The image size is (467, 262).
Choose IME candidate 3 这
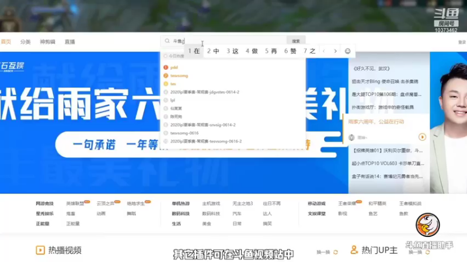coord(232,51)
